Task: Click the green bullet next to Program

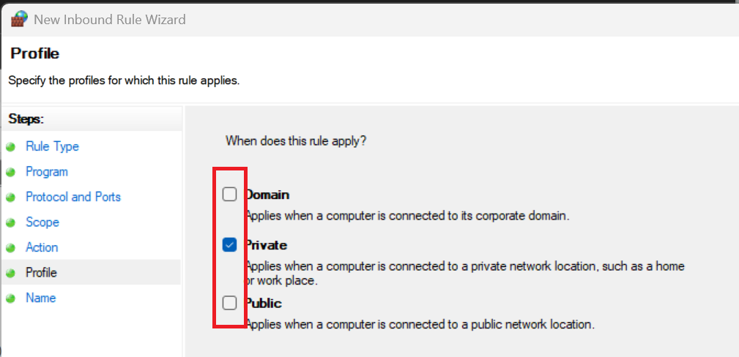Action: 10,173
